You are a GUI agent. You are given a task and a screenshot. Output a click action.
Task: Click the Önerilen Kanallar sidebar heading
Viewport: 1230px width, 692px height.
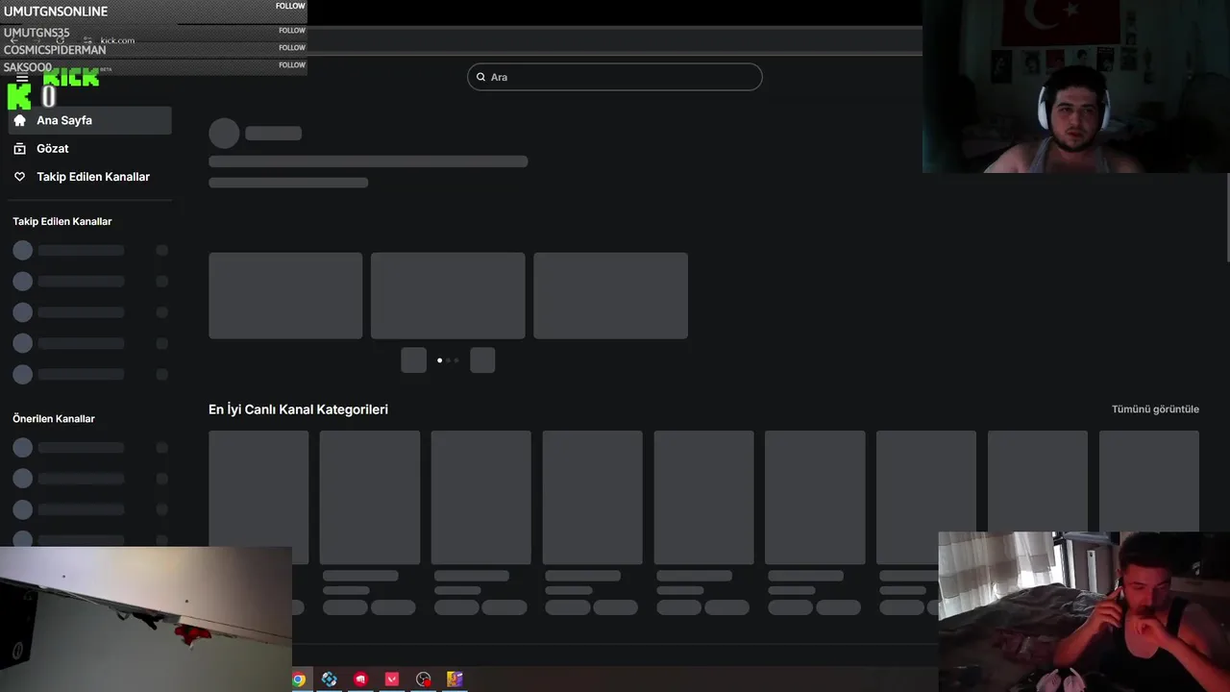point(54,419)
